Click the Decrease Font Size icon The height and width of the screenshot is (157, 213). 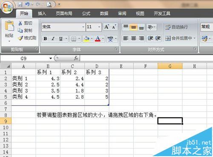coord(114,26)
